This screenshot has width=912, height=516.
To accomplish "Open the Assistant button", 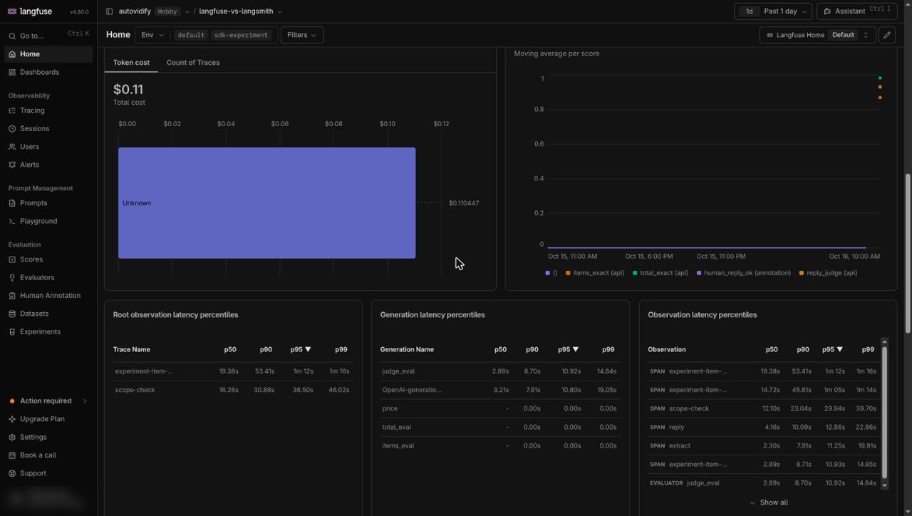I will [x=856, y=11].
